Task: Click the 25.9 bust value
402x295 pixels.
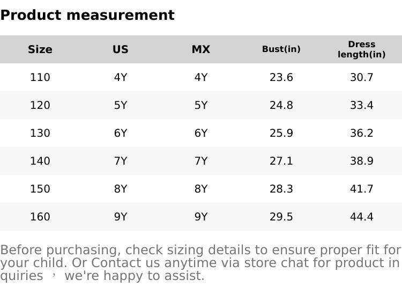Action: 281,133
